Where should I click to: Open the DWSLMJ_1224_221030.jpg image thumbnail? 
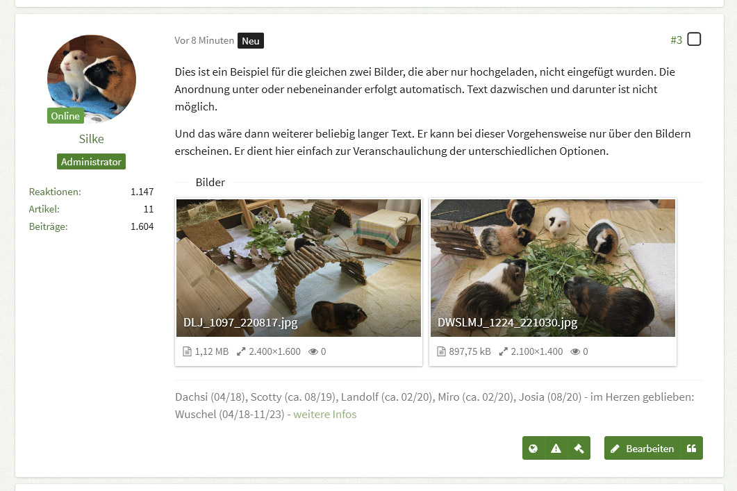[553, 267]
